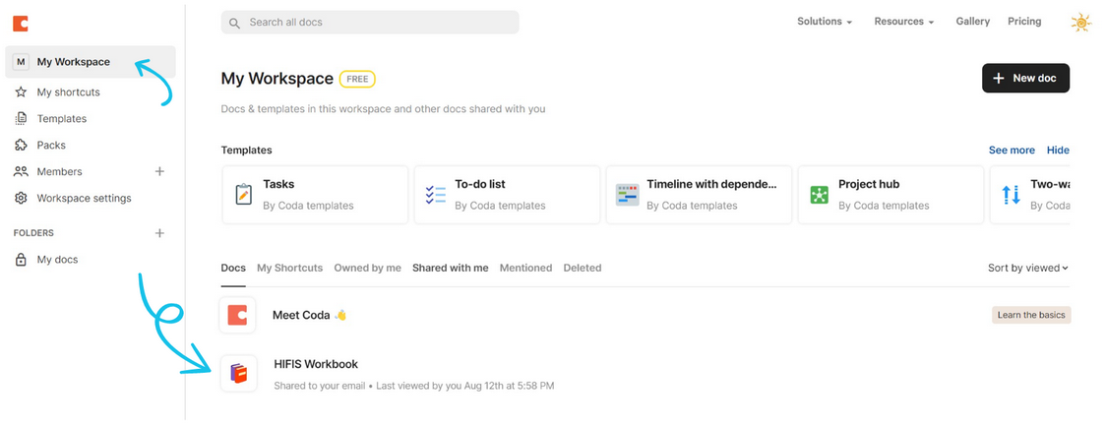The image size is (1106, 427).
Task: Open the Sort by viewed dropdown
Action: [1027, 268]
